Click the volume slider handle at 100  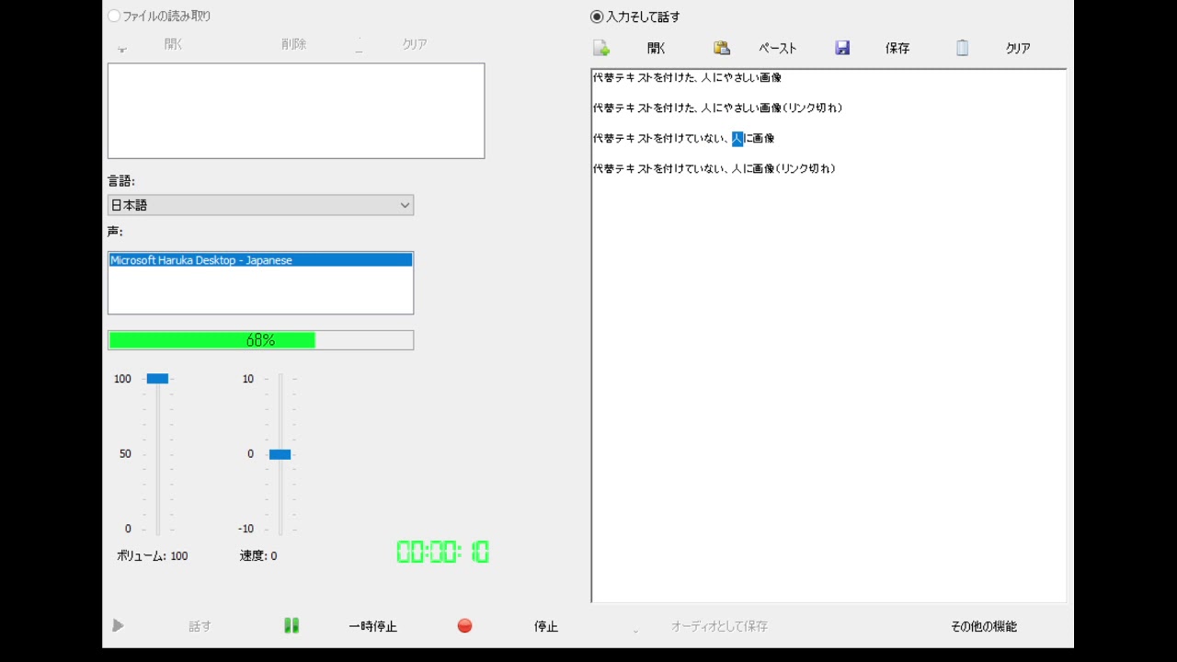[157, 378]
